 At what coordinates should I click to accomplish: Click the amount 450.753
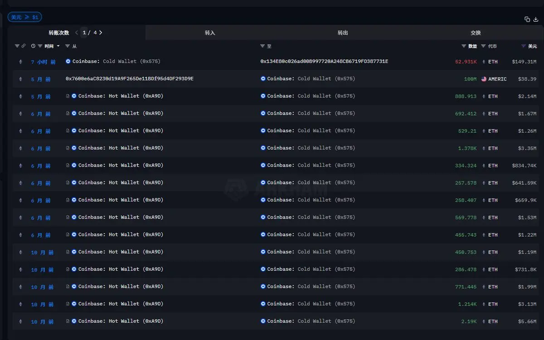pyautogui.click(x=466, y=252)
